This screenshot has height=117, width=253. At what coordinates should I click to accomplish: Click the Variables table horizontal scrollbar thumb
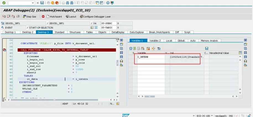[x=150, y=96]
